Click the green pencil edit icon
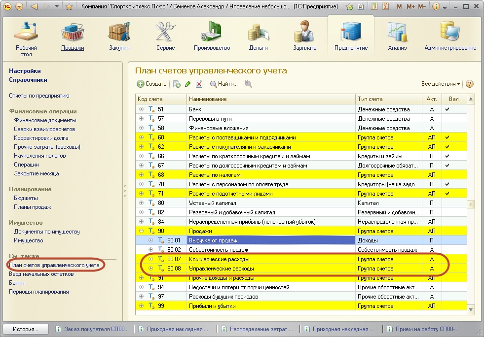The height and width of the screenshot is (337, 484). 188,84
